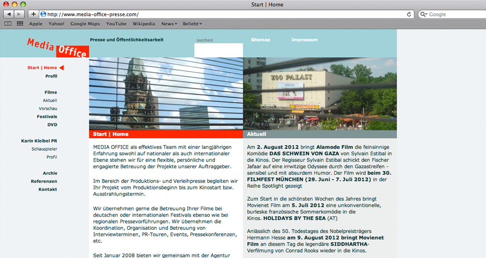Image resolution: width=486 pixels, height=258 pixels.
Task: Open the Festivals link
Action: point(47,117)
